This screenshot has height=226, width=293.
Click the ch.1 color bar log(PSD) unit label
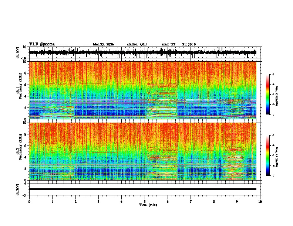[277, 96]
